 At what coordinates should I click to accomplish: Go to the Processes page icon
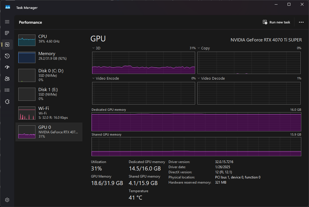point(7,33)
